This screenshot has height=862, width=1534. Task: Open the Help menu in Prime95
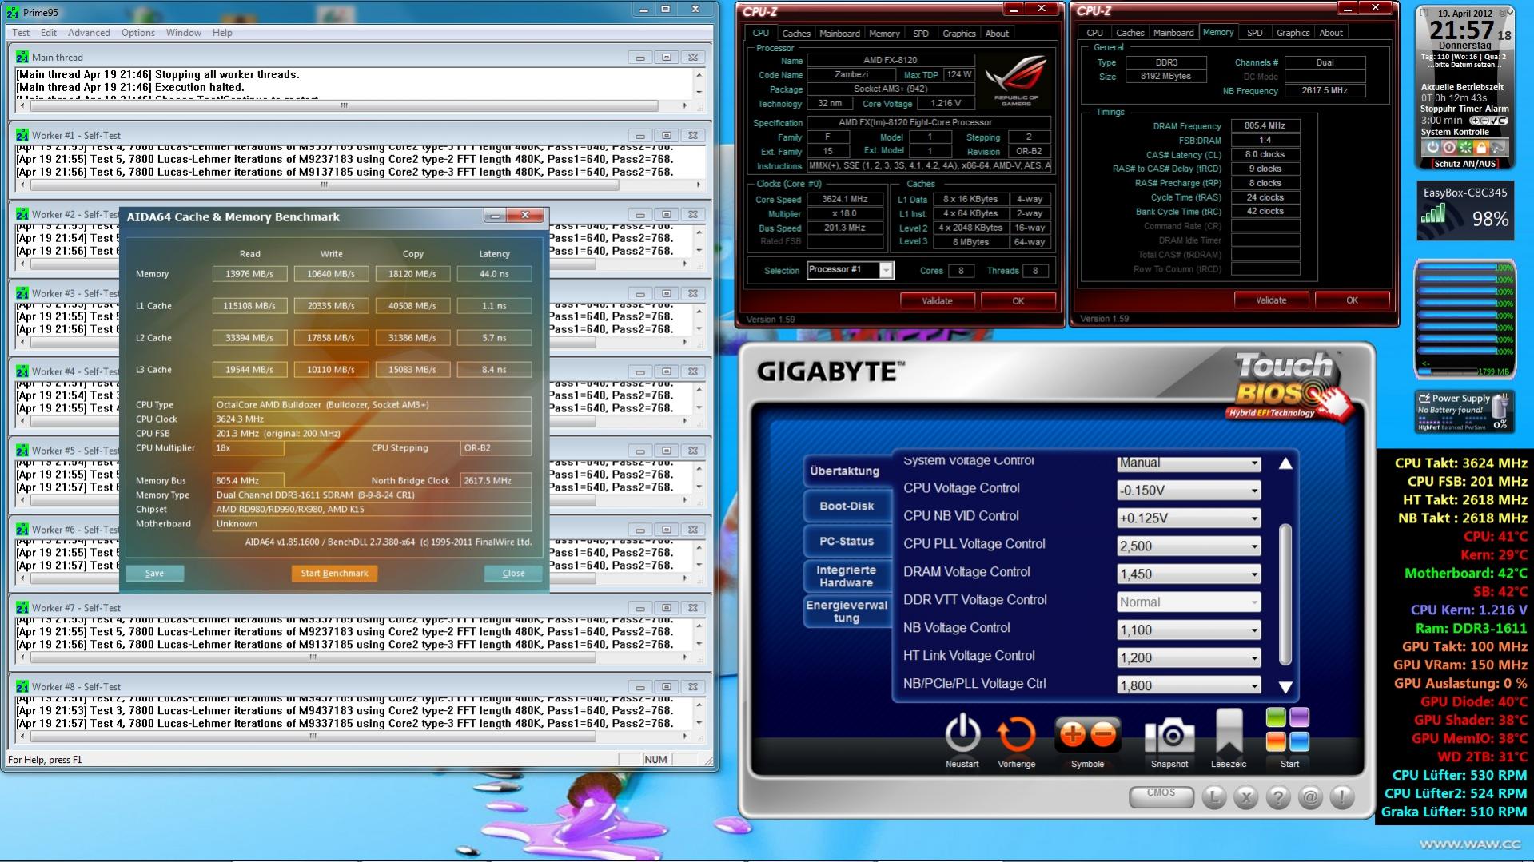pyautogui.click(x=222, y=33)
